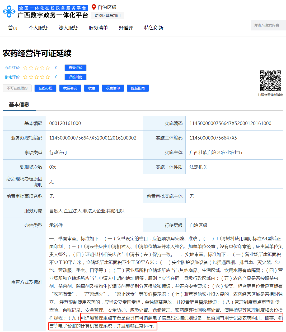Click the 我要咨询 button

70,88
